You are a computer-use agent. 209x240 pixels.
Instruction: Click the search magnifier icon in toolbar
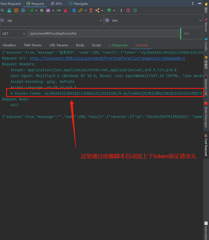pyautogui.click(x=2, y=10)
